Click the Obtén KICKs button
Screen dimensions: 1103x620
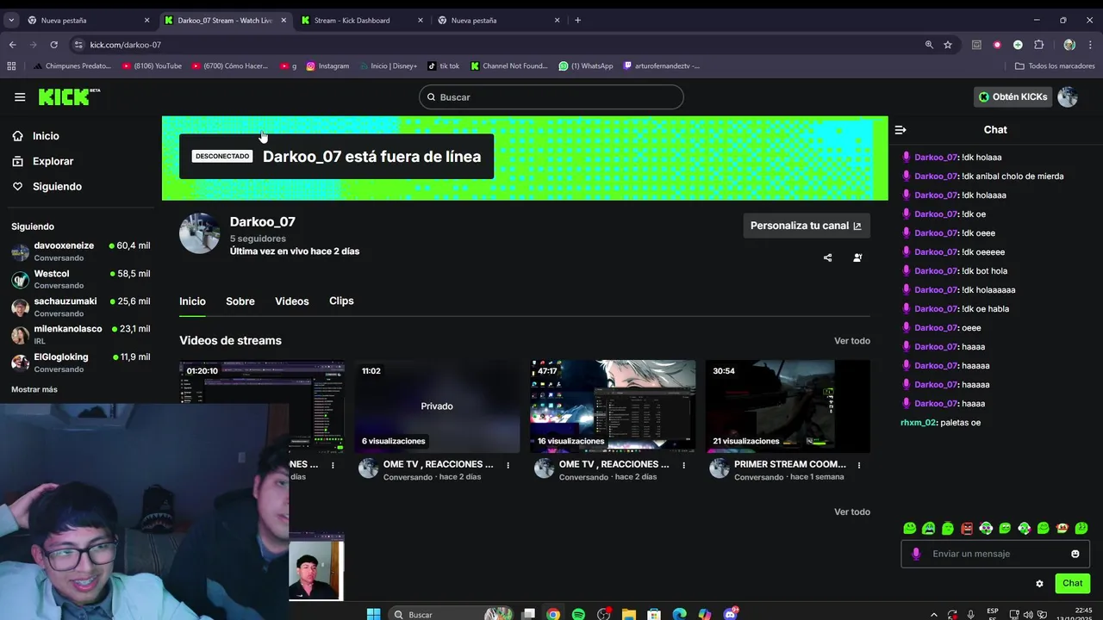[1013, 96]
